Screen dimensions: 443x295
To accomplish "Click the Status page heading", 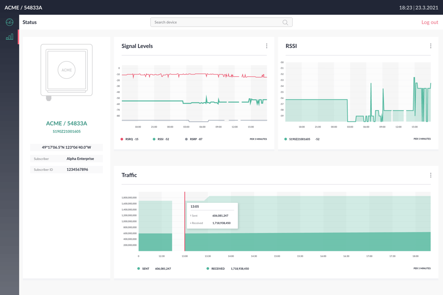I will [x=30, y=22].
